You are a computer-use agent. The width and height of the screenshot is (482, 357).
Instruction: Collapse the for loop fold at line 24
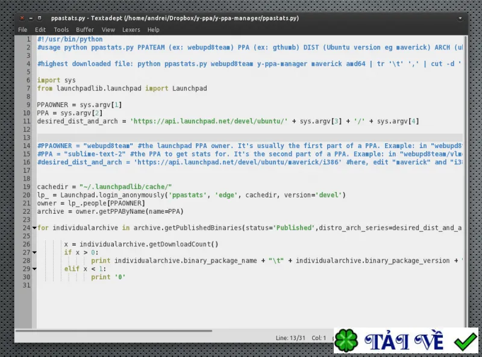click(34, 228)
